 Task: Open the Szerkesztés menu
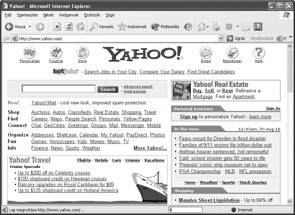tap(27, 15)
